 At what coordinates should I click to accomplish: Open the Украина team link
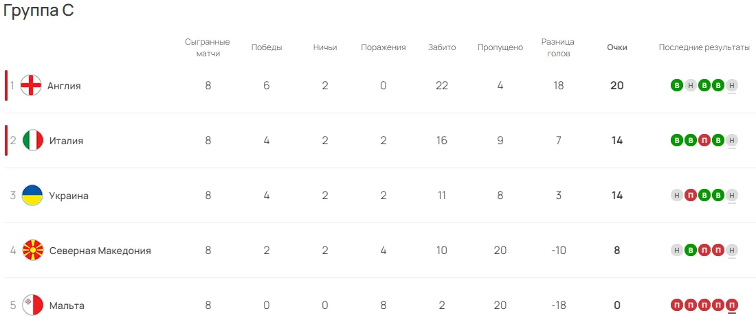click(x=69, y=196)
